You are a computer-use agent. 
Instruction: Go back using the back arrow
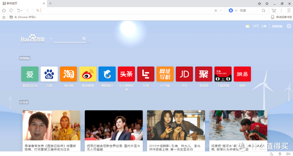[x=28, y=10]
